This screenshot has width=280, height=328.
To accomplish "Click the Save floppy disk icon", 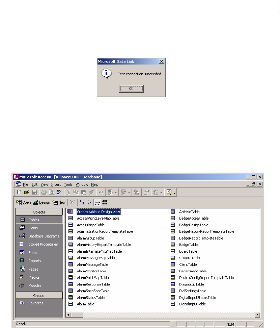I will coord(34,192).
